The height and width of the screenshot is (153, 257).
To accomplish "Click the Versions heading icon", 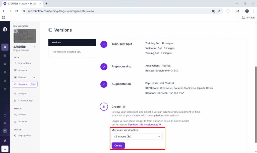I will 50,30.
